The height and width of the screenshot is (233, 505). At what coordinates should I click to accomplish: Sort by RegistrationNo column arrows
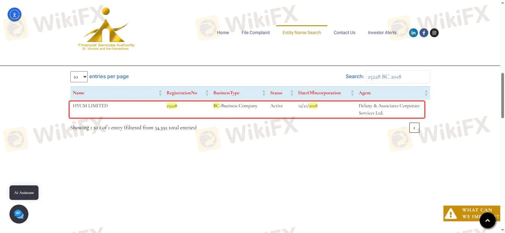pyautogui.click(x=207, y=93)
